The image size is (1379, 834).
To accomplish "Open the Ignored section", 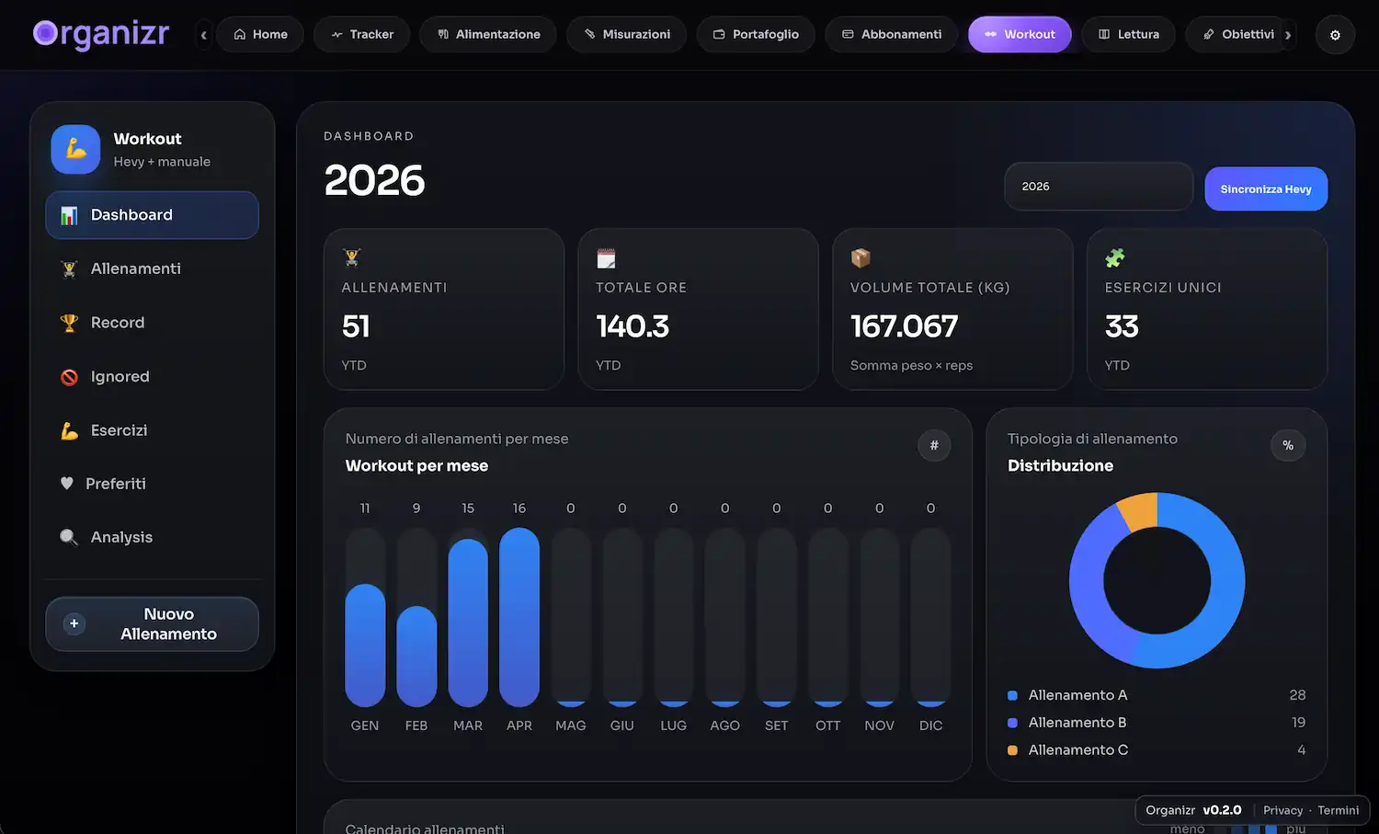I will tap(152, 377).
